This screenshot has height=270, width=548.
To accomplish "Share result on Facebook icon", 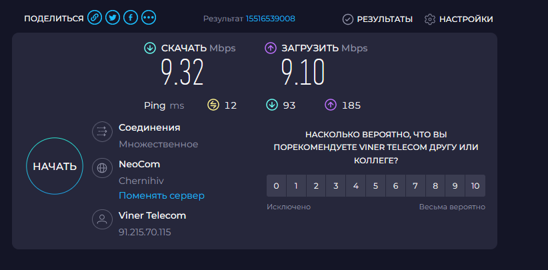I will [131, 17].
